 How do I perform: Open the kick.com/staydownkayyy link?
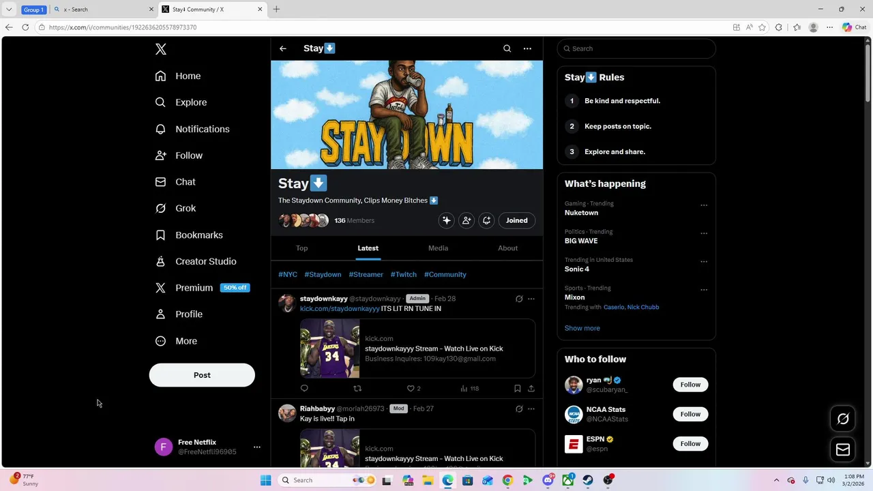[x=340, y=308]
